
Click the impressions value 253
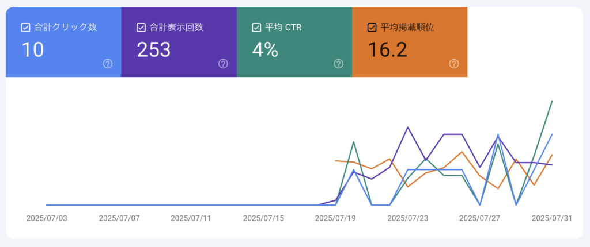click(154, 50)
